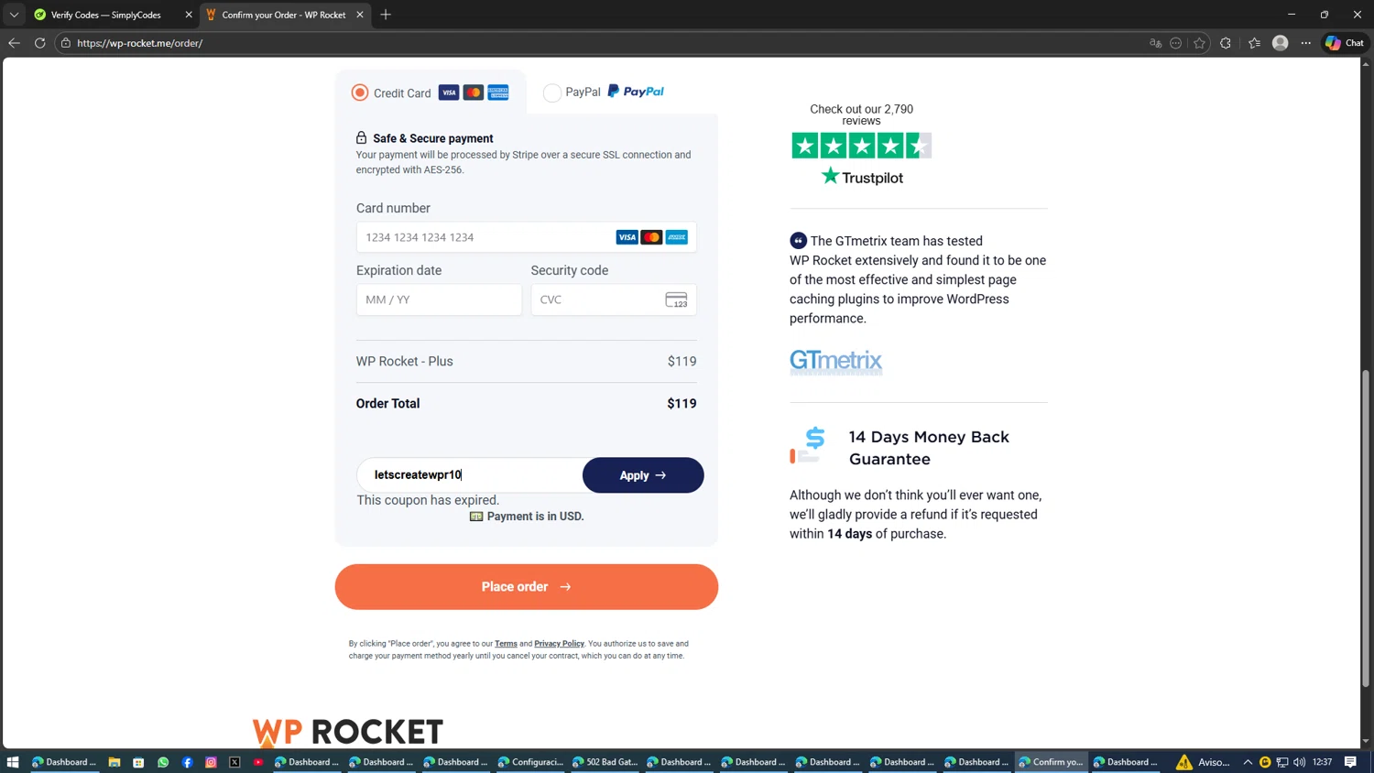Click the money back dollar icon
The height and width of the screenshot is (773, 1374).
pos(808,445)
